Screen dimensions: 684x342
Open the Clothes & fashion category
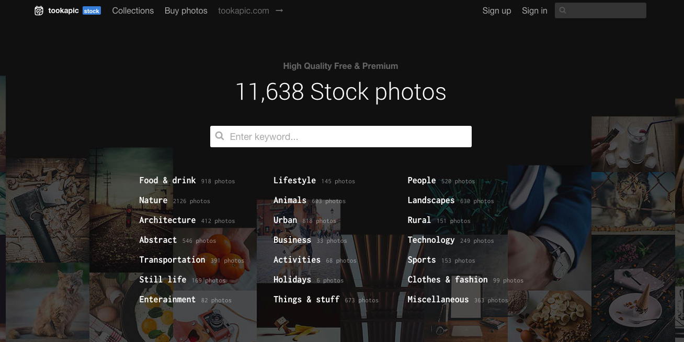point(447,279)
